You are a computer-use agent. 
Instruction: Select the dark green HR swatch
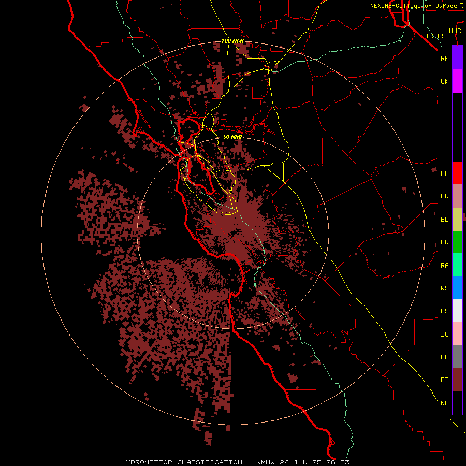pyautogui.click(x=457, y=242)
